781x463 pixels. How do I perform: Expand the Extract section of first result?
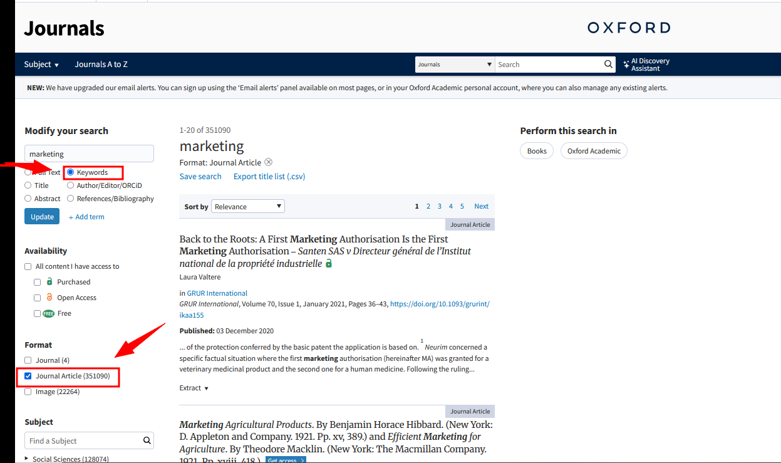tap(194, 388)
